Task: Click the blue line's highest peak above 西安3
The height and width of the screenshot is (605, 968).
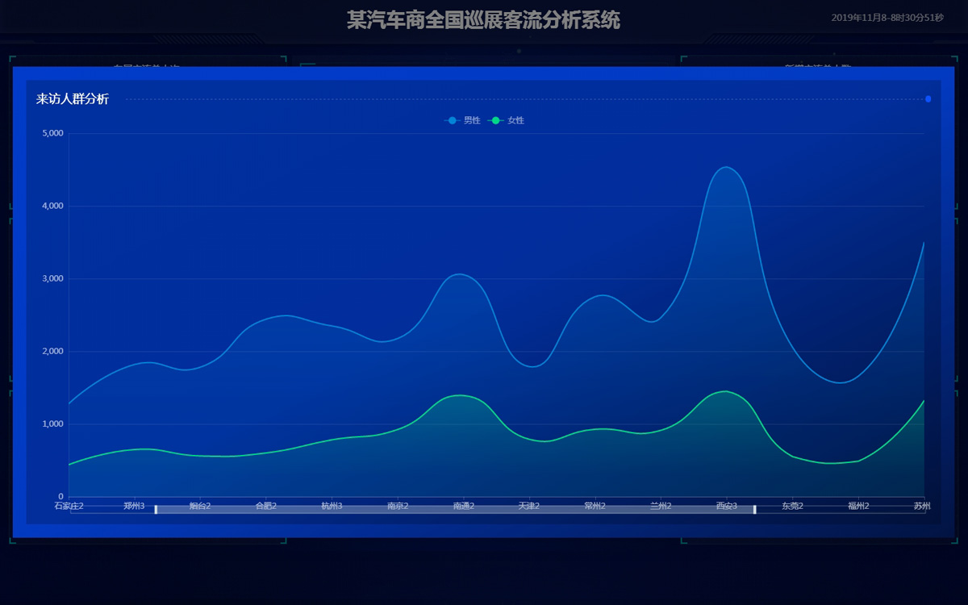Action: 726,167
